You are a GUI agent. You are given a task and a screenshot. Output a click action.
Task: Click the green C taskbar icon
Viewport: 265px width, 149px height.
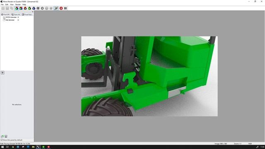coord(43,147)
